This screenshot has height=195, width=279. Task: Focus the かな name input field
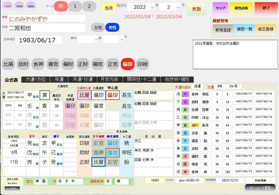click(47, 19)
